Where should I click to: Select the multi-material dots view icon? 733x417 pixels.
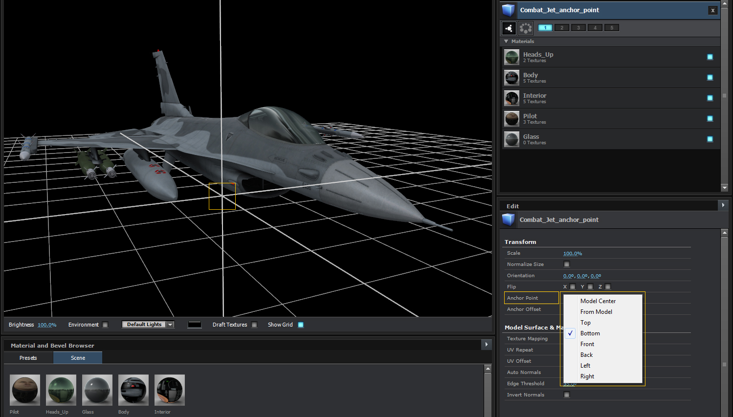click(526, 28)
